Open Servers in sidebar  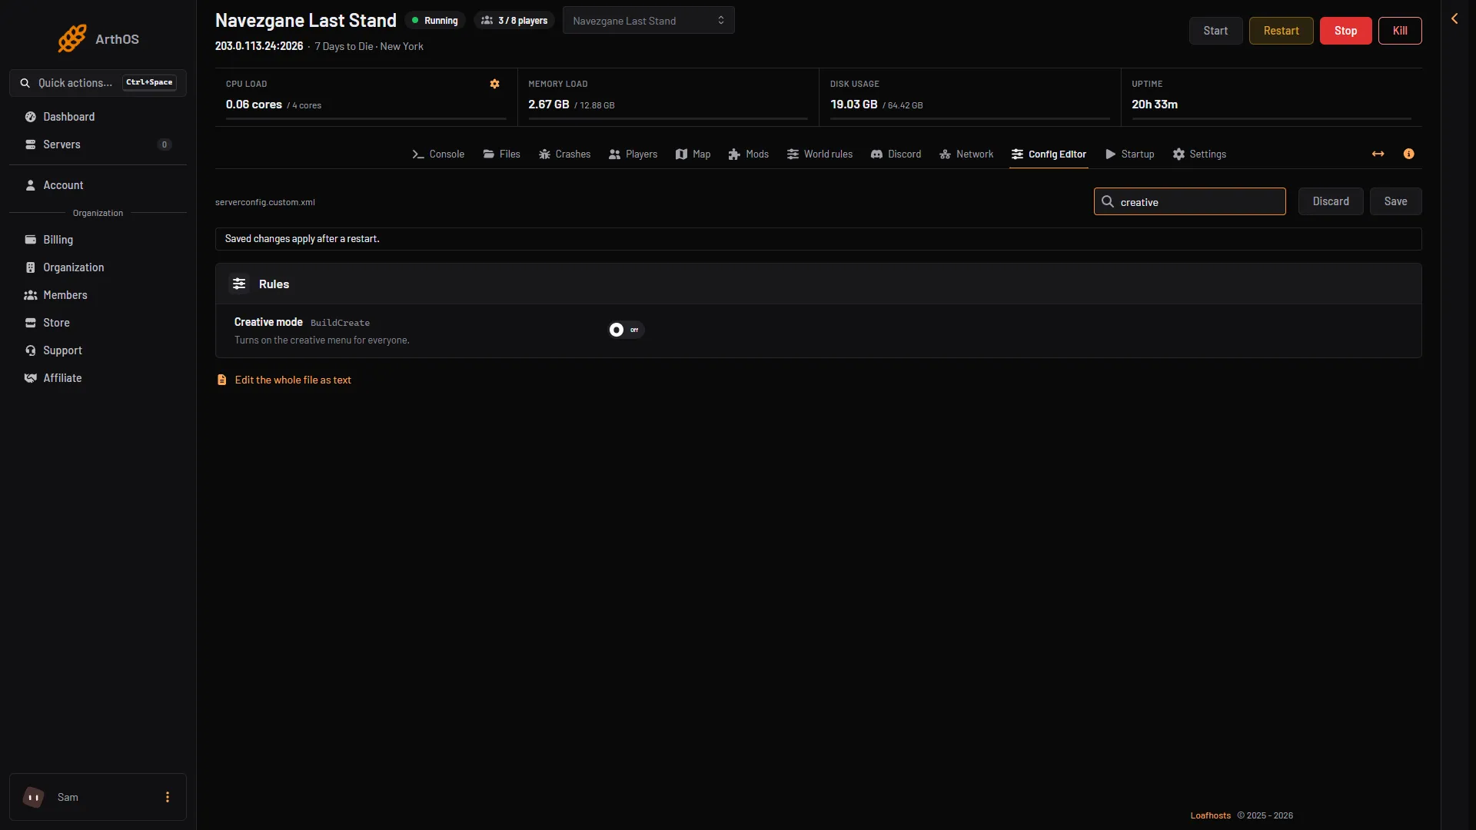tap(98, 144)
